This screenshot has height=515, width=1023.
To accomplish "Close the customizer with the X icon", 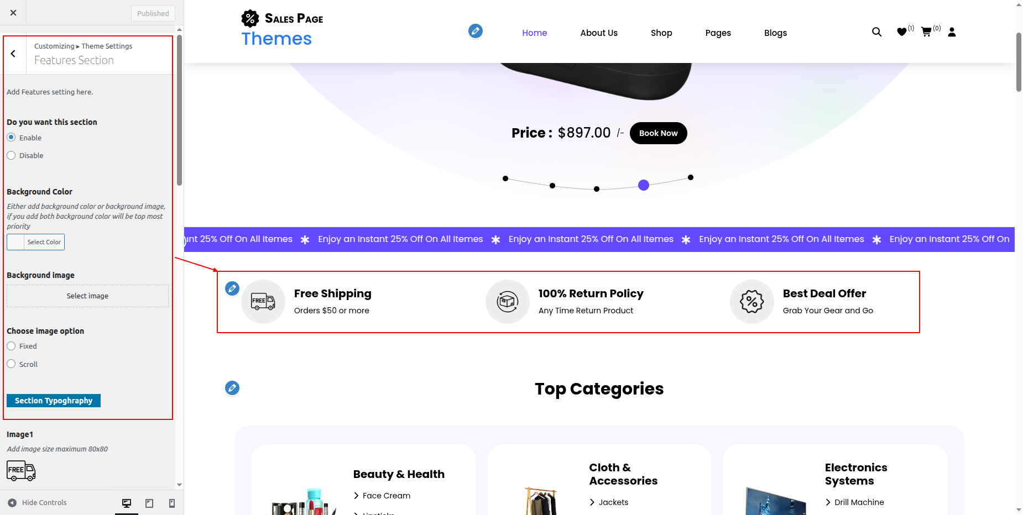I will click(13, 13).
